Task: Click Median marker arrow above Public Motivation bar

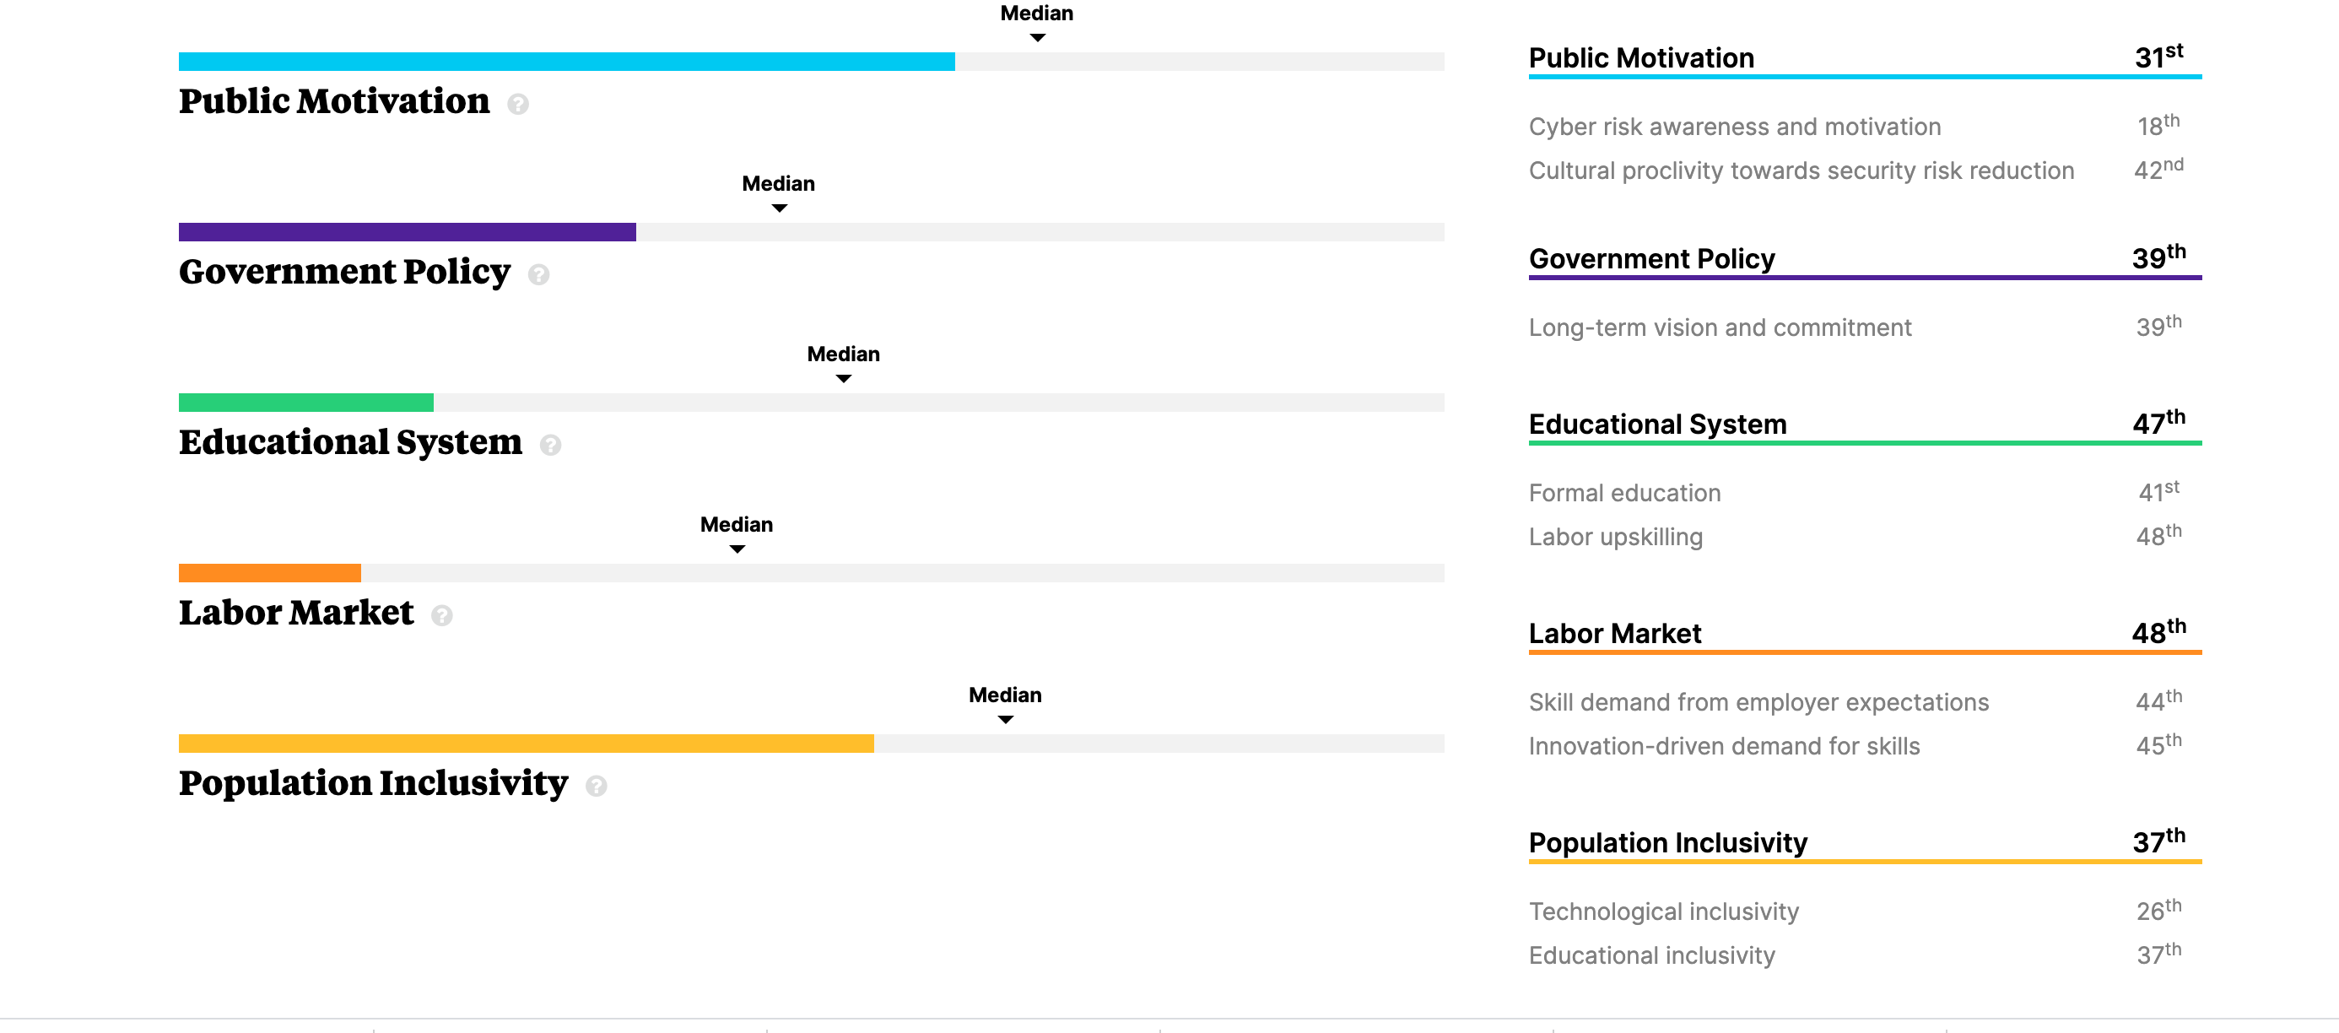Action: [x=1037, y=38]
